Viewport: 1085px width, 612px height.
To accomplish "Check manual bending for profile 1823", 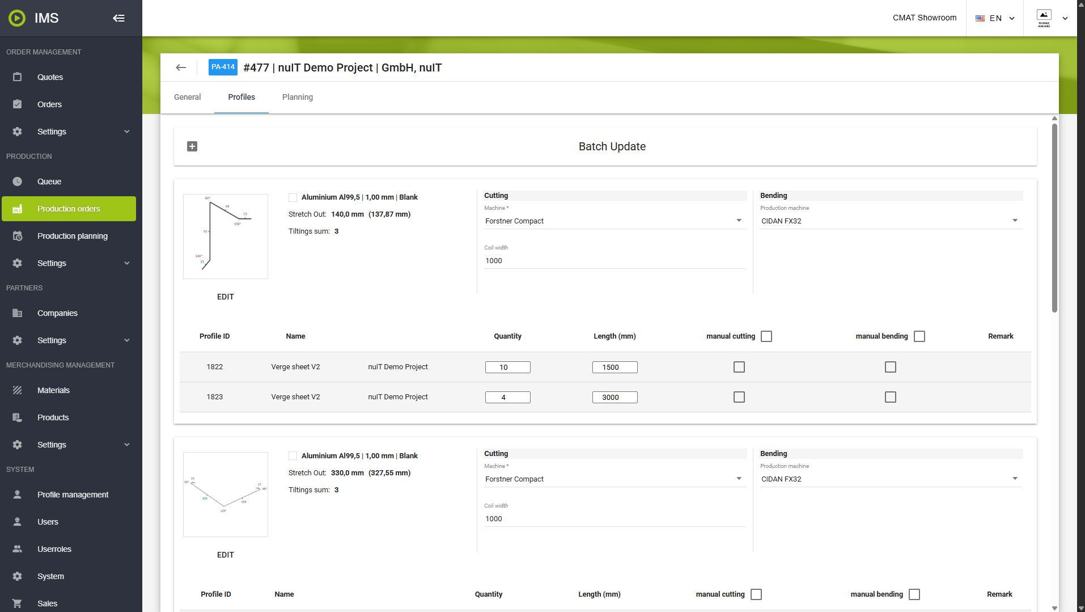I will tap(891, 397).
